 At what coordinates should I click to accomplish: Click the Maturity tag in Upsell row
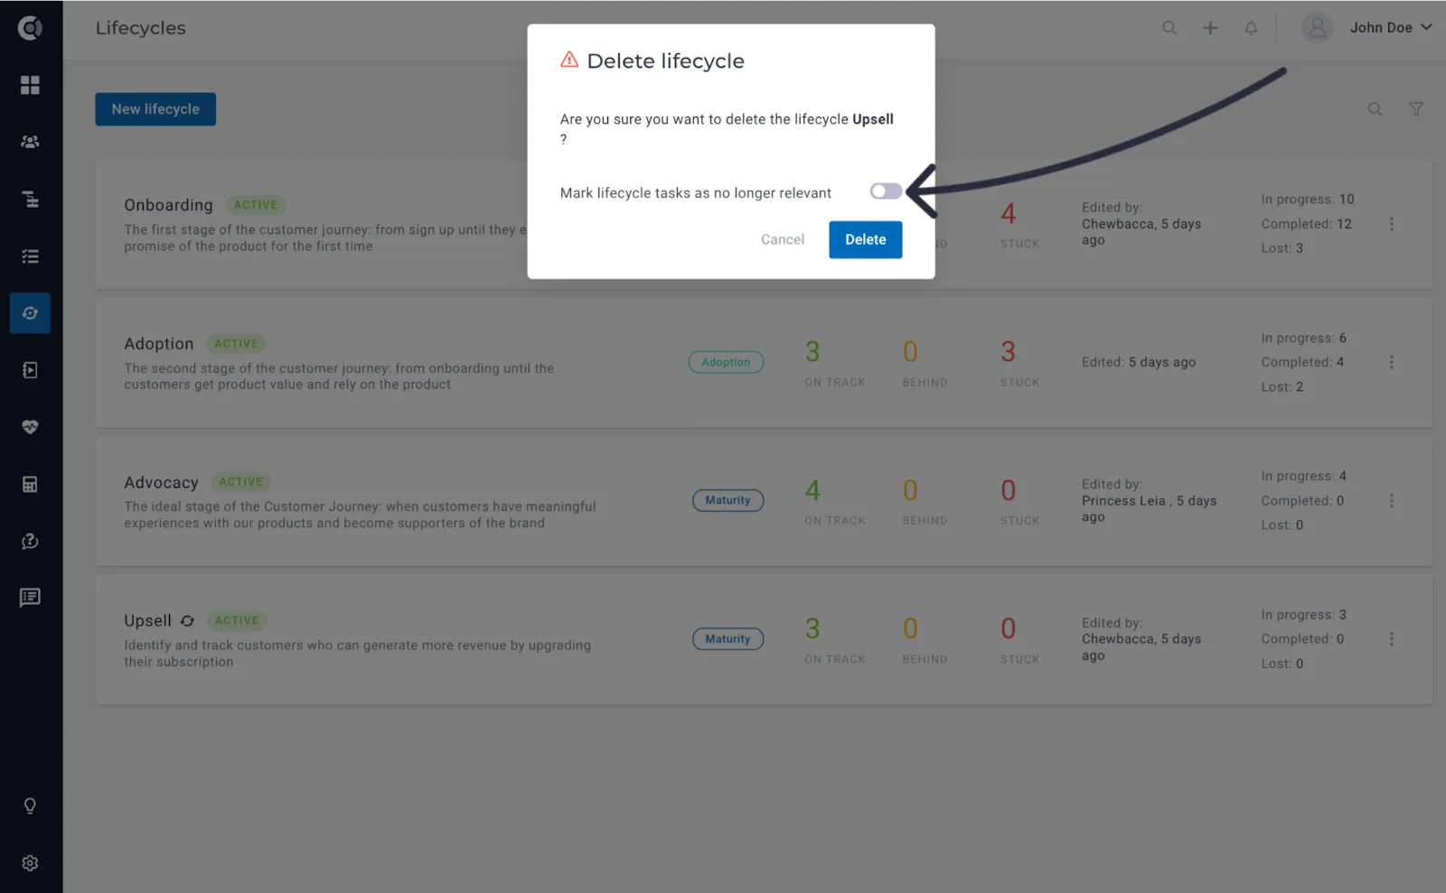pyautogui.click(x=728, y=639)
